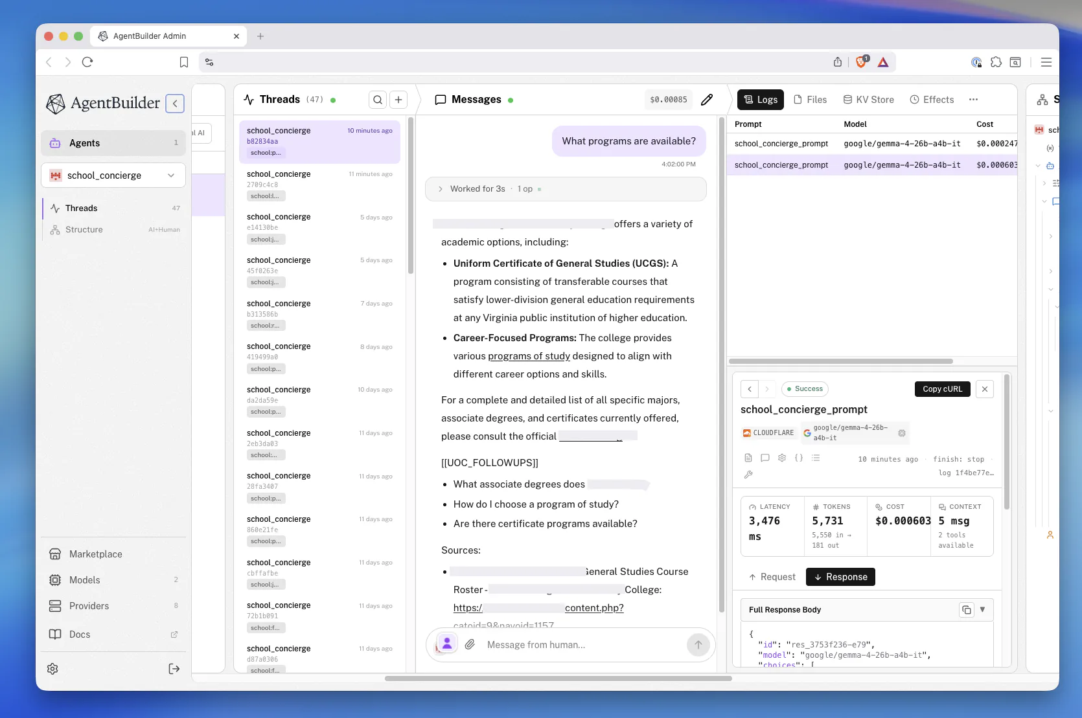The image size is (1082, 718).
Task: Open Settings gear at sidebar bottom
Action: point(53,669)
